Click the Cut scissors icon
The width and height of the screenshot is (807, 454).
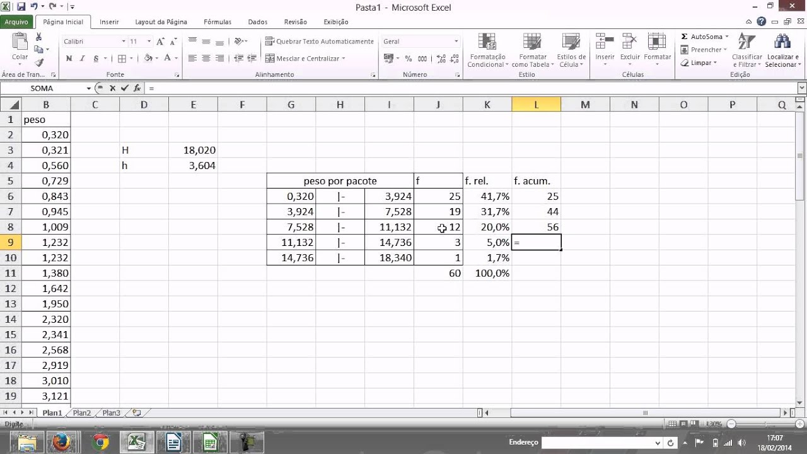click(39, 37)
